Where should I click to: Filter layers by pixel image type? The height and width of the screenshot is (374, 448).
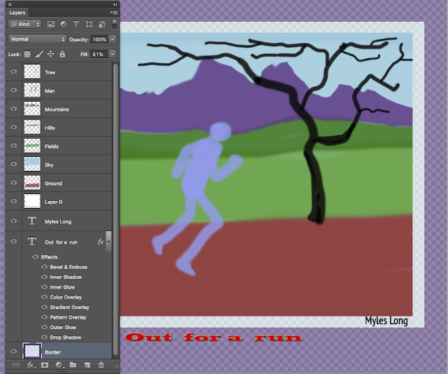click(51, 25)
